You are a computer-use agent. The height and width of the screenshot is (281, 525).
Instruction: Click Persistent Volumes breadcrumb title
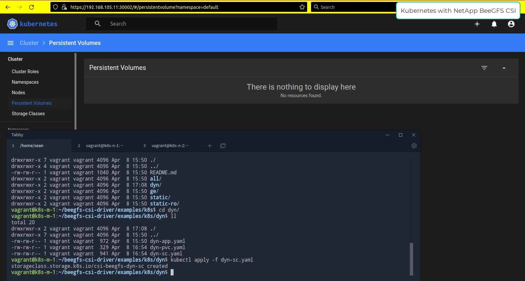pyautogui.click(x=75, y=43)
